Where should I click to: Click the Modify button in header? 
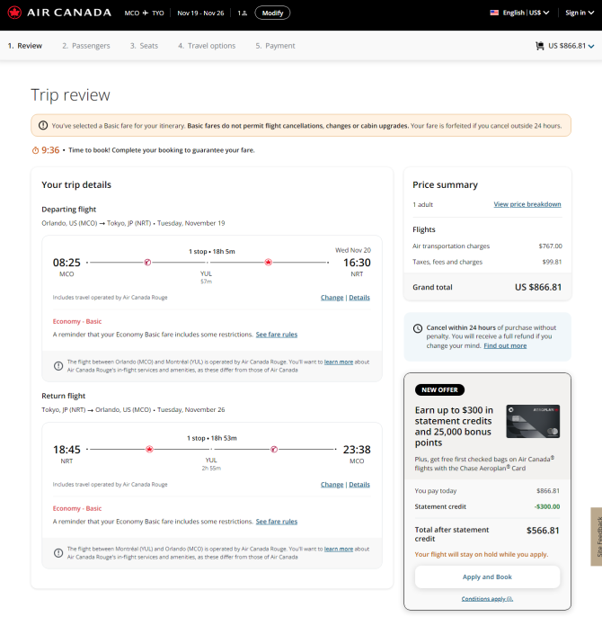pyautogui.click(x=272, y=13)
